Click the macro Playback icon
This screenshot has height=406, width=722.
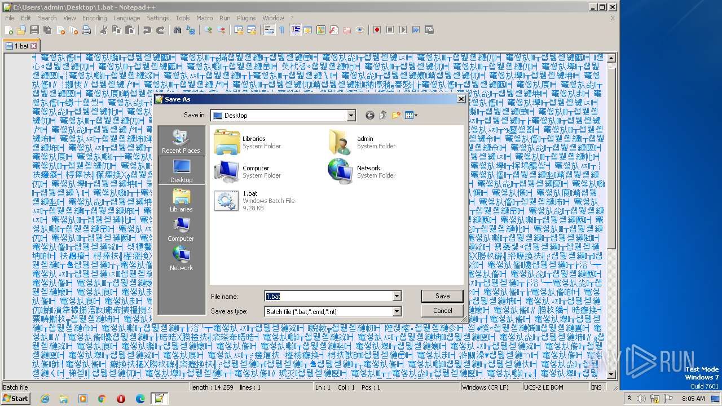click(403, 30)
